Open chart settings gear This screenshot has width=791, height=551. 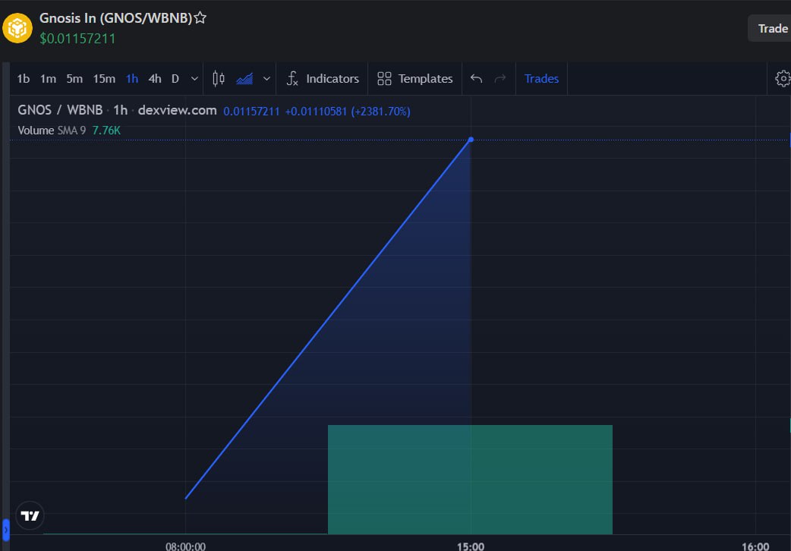(783, 79)
